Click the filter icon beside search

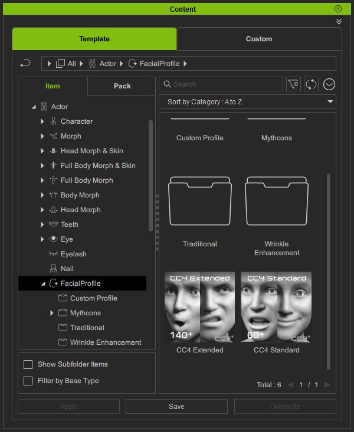tap(293, 84)
